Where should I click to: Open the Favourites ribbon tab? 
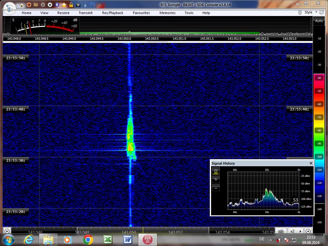click(141, 13)
